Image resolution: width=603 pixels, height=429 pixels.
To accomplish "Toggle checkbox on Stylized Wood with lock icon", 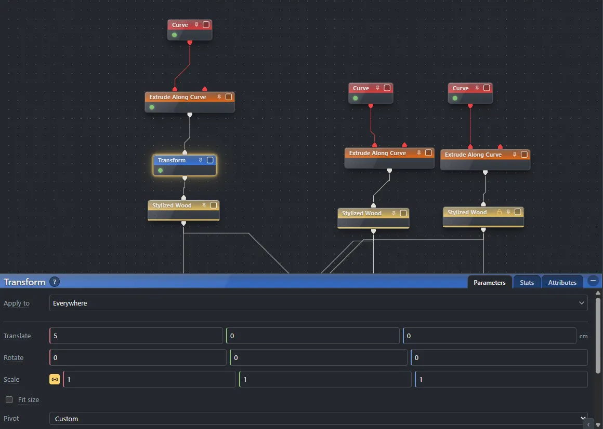I will pos(518,212).
